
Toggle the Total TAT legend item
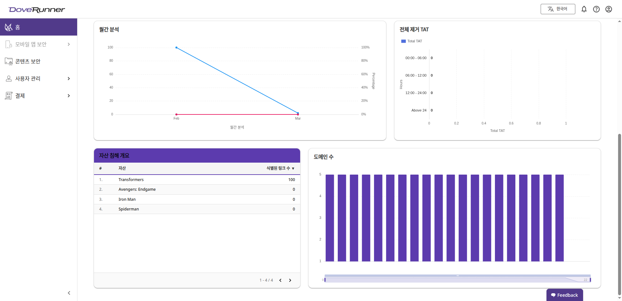coord(412,41)
